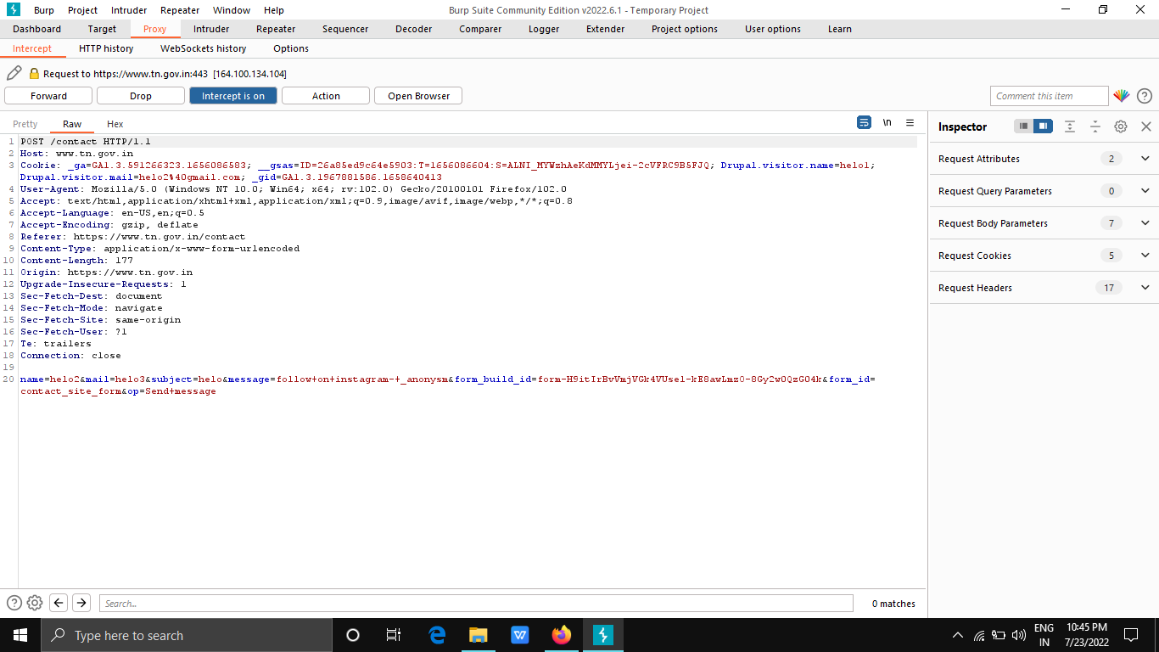Click the Burp Suite logo icon
This screenshot has height=652, width=1159.
(12, 10)
